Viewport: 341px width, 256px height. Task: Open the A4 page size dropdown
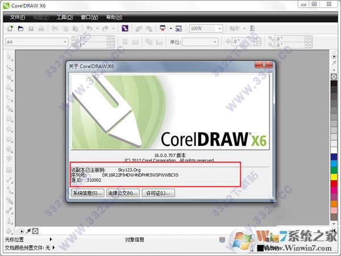(65, 42)
